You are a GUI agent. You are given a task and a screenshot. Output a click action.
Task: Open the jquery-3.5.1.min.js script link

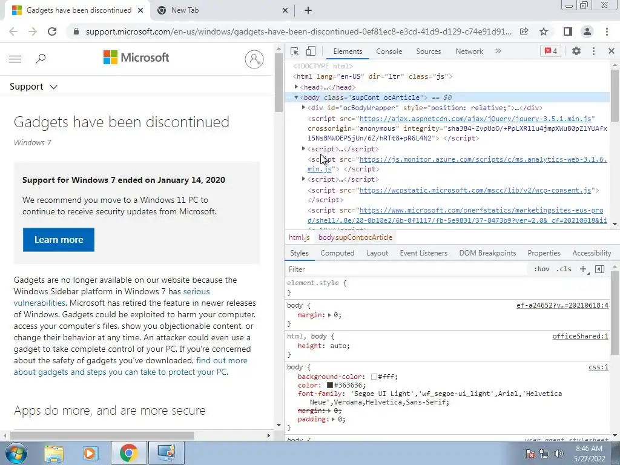point(475,119)
